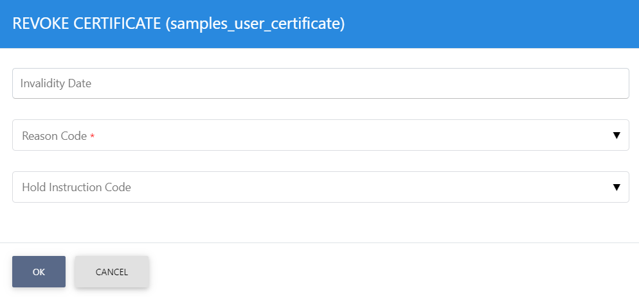Click the samples_user_certificate name in header

click(255, 24)
